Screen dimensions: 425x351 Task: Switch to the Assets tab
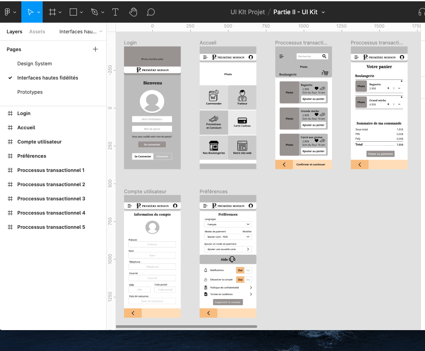click(37, 32)
